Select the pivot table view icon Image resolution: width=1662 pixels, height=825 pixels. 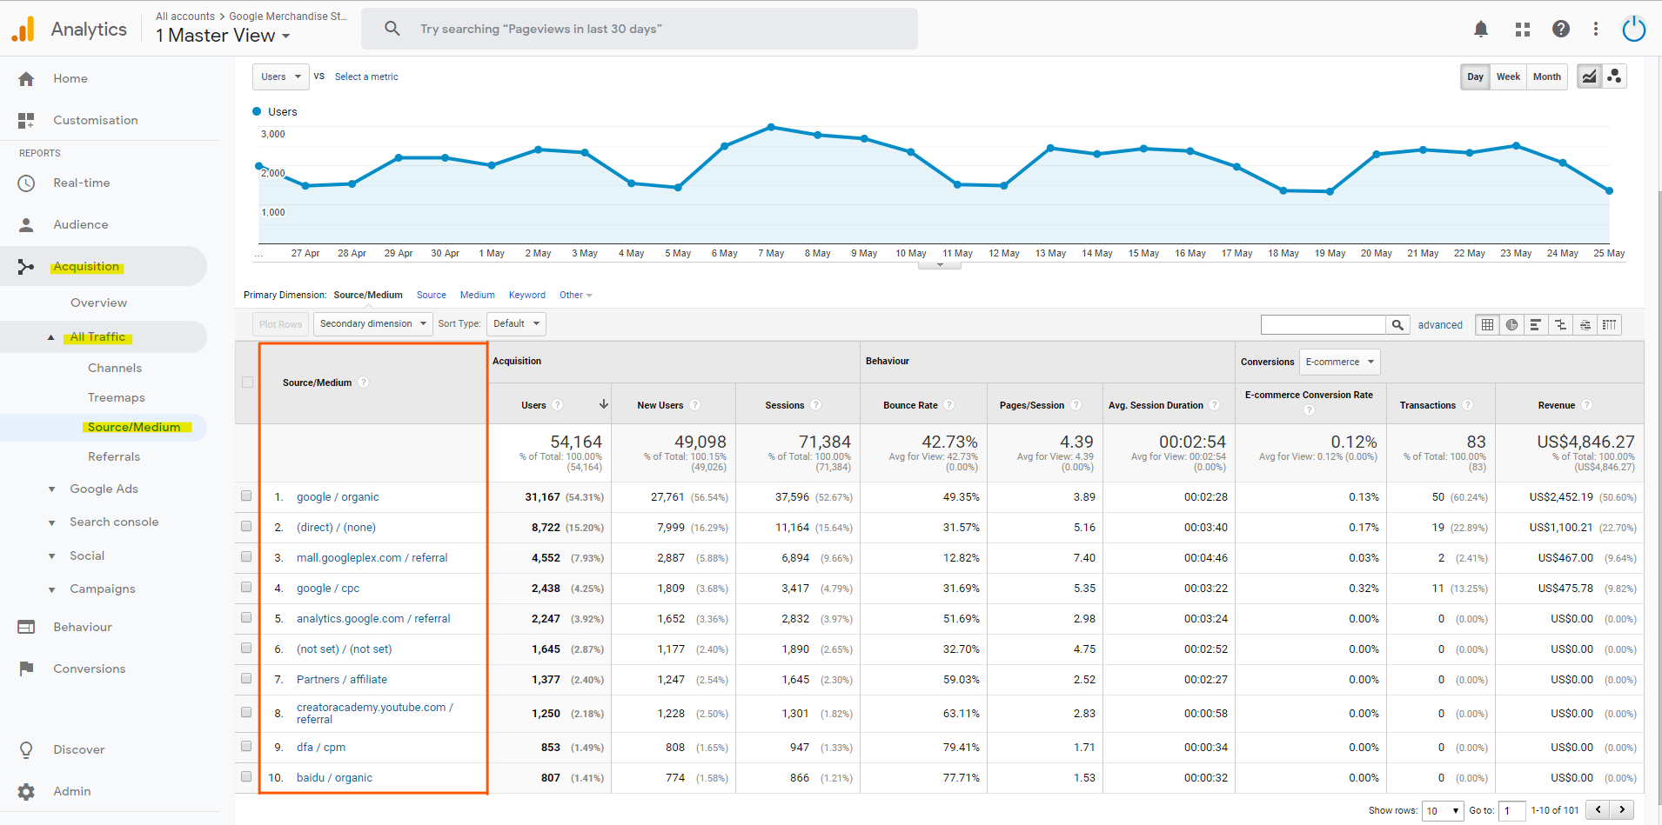click(1609, 324)
